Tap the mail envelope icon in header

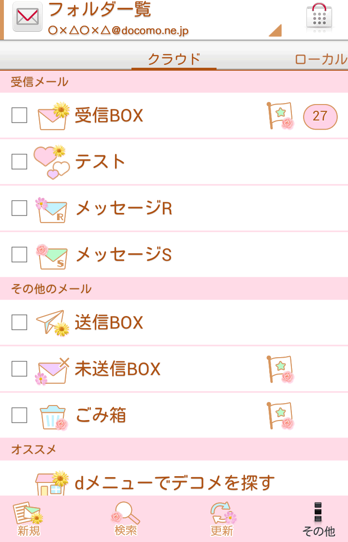tap(28, 17)
